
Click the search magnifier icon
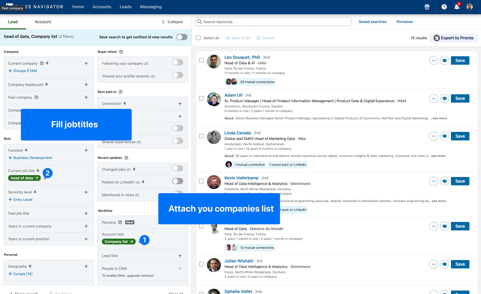(x=199, y=22)
